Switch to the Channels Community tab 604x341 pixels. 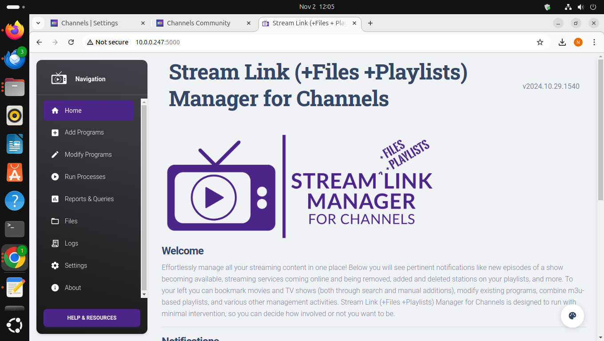pyautogui.click(x=199, y=23)
